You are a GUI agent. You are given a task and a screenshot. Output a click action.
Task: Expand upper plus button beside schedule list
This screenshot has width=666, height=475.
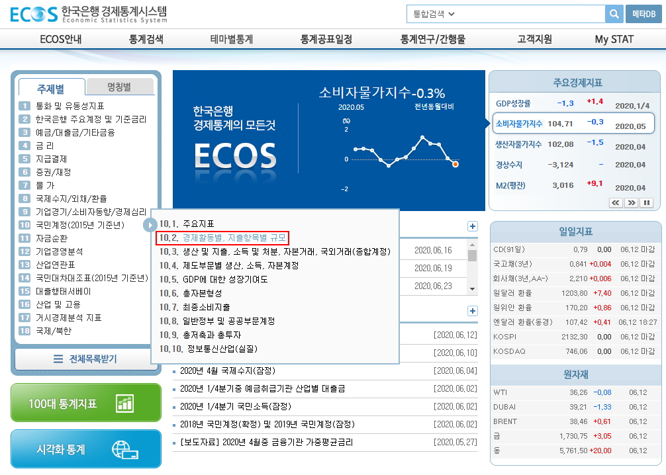point(472,226)
